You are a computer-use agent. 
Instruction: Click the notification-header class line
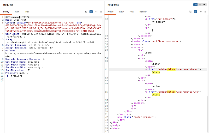[x=156, y=41]
